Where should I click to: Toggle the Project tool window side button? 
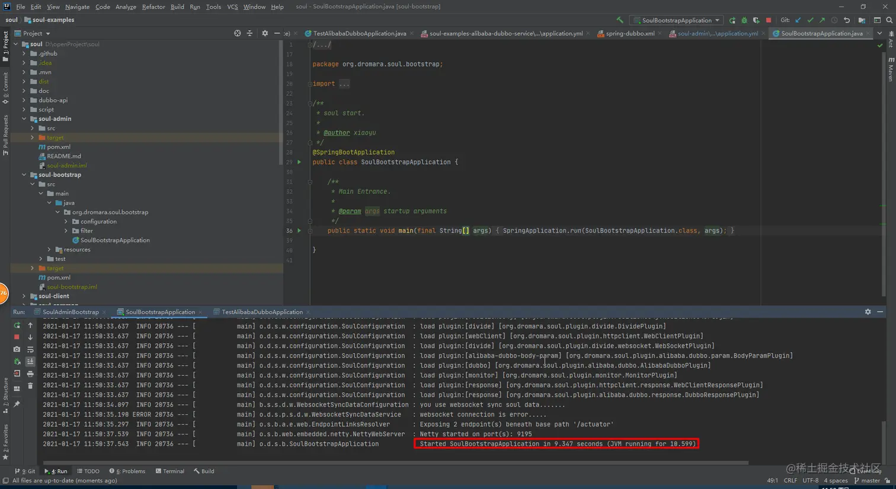click(5, 46)
